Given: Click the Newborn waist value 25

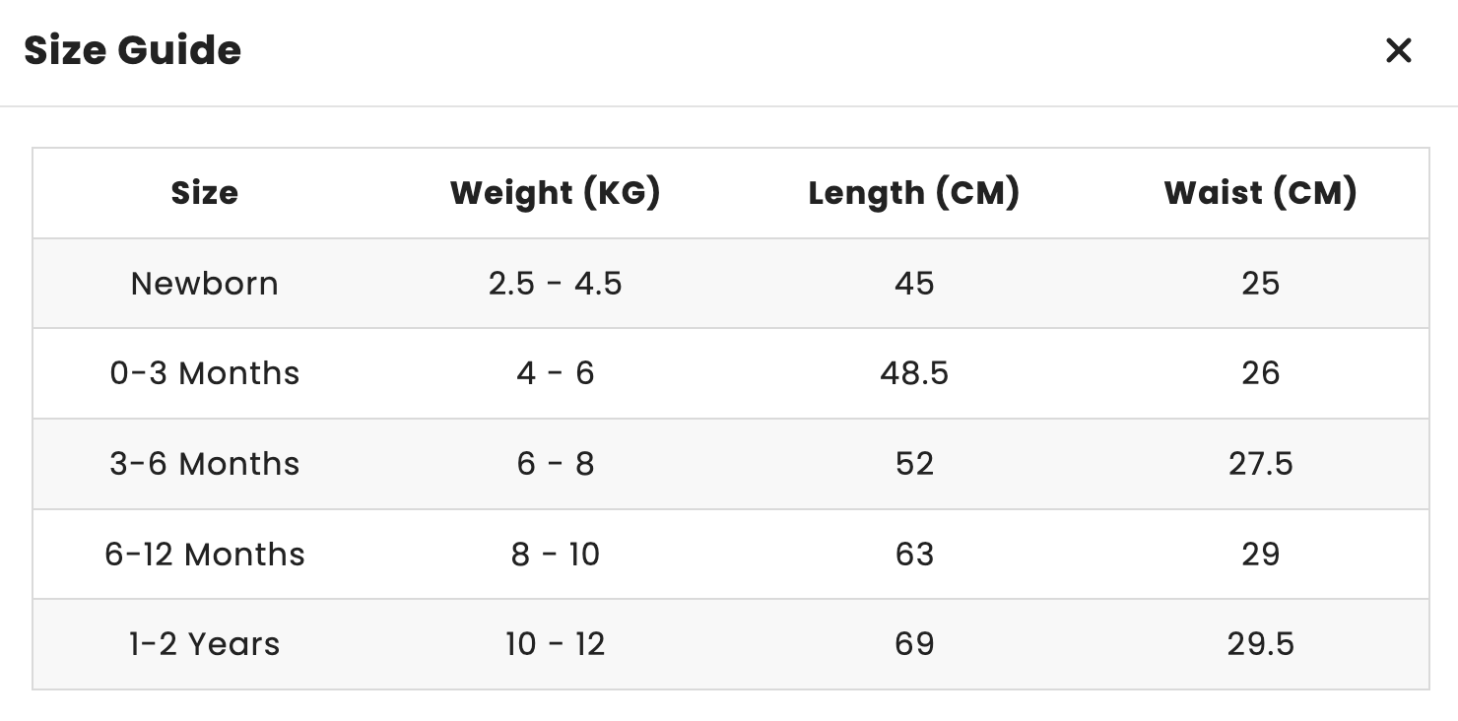Looking at the screenshot, I should tap(1260, 284).
